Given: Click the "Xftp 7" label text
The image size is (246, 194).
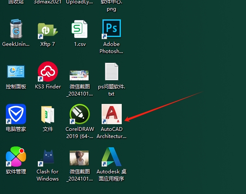Looking at the screenshot, I should [x=47, y=44].
